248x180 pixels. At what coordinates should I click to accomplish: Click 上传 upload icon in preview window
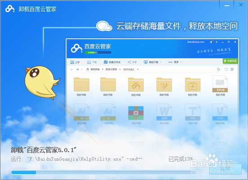point(72,62)
